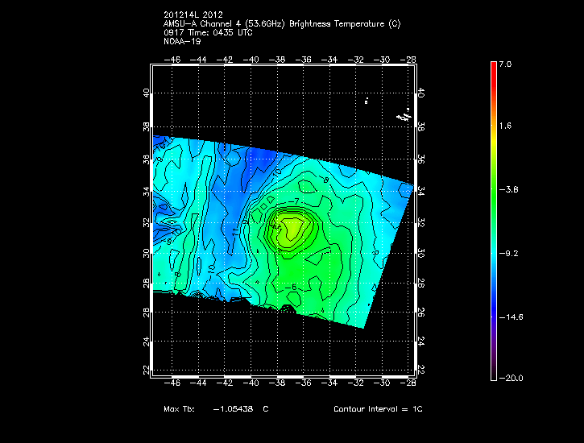The height and width of the screenshot is (443, 584).
Task: Click the yellow warm core center of the storm
Action: point(288,230)
